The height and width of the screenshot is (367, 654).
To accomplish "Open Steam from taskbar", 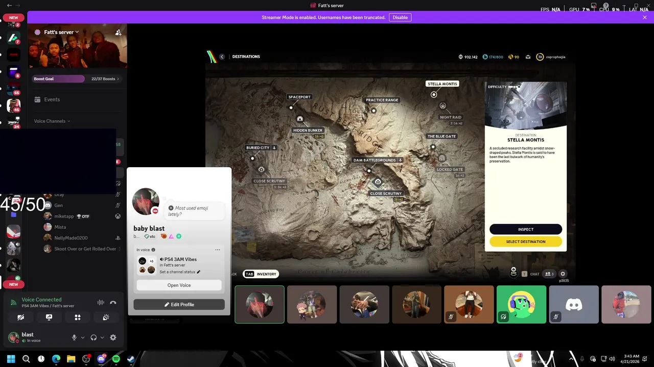I will click(x=131, y=359).
